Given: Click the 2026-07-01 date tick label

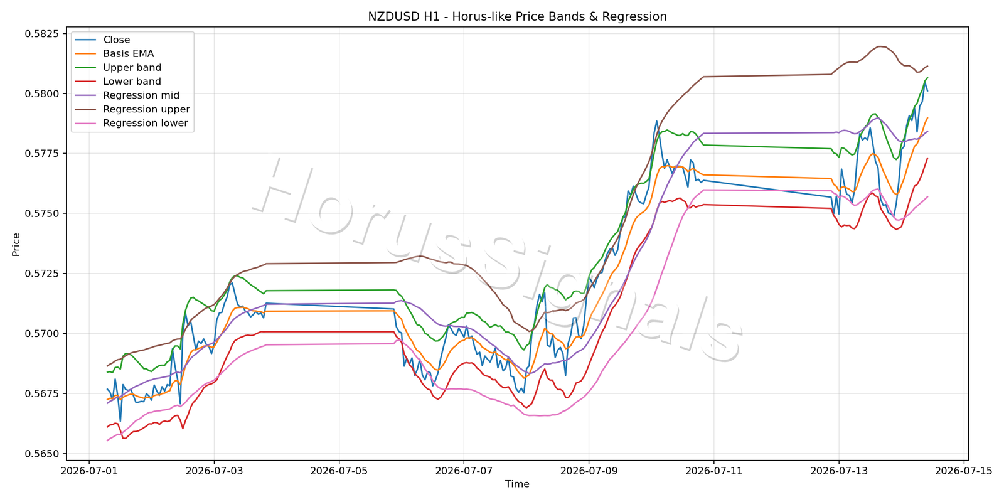Looking at the screenshot, I should (89, 470).
